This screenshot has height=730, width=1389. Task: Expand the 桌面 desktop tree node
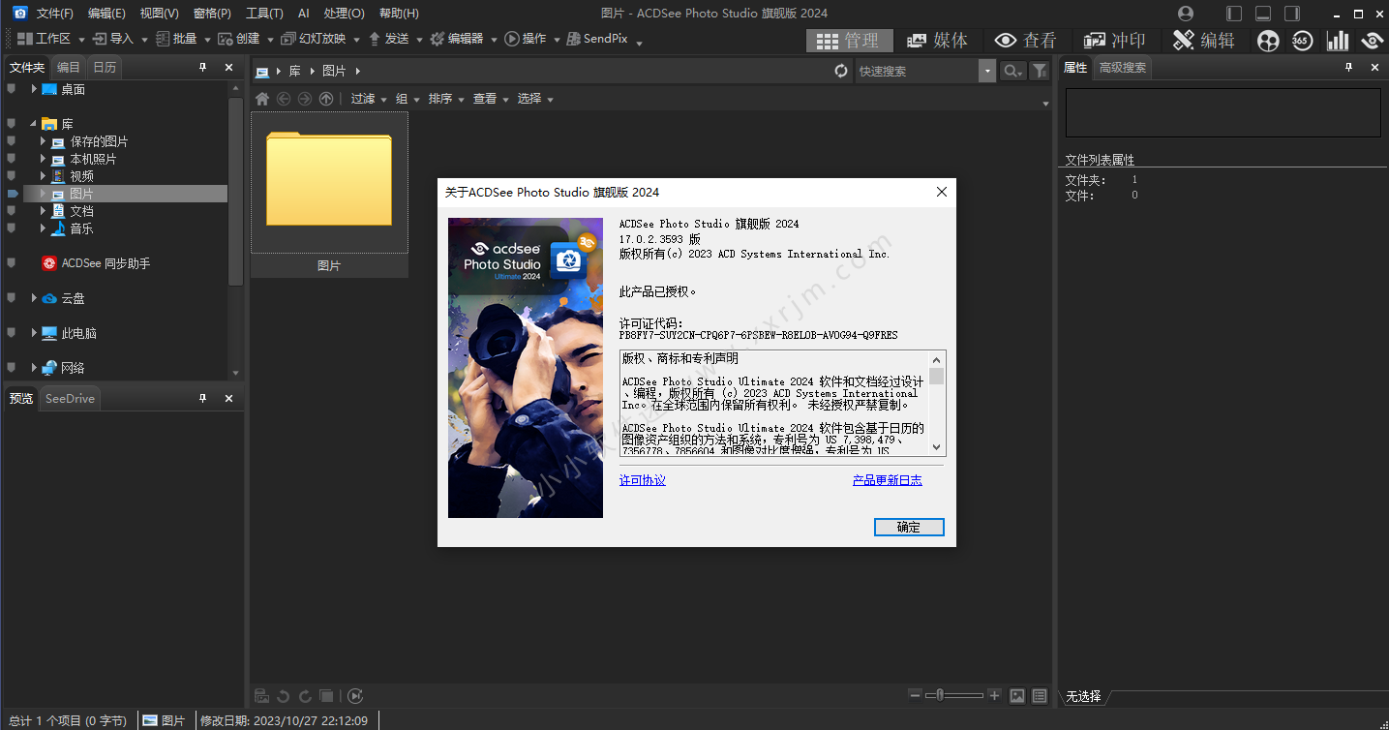[34, 89]
